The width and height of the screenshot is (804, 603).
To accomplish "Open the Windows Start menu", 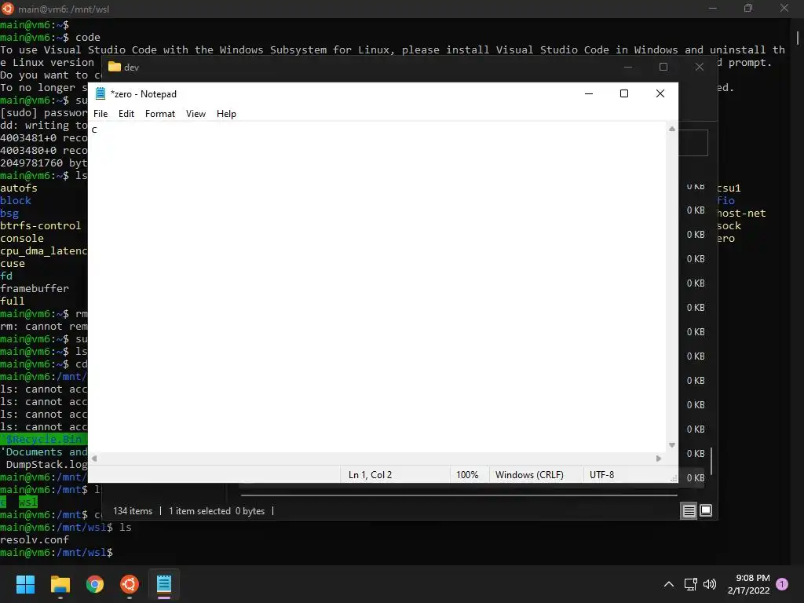I will 25,584.
